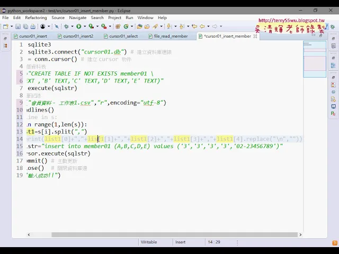Click the New file toolbar icon
The width and height of the screenshot is (339, 254).
click(x=5, y=26)
